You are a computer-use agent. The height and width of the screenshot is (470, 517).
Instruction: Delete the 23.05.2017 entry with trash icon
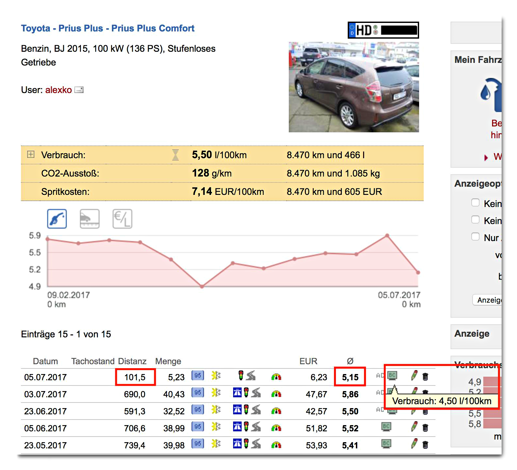(x=425, y=445)
